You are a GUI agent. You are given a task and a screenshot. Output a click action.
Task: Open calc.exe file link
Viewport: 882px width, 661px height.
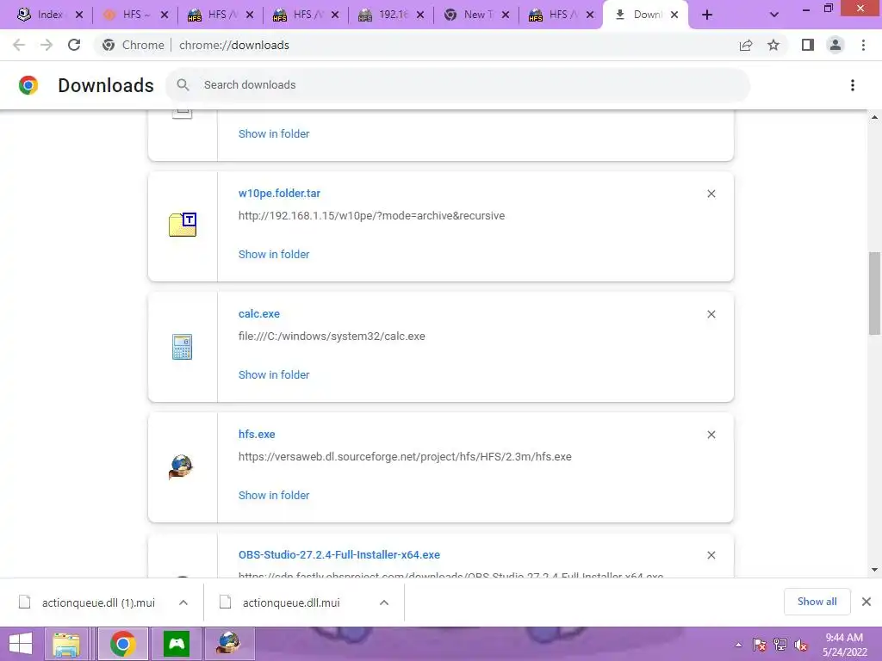258,314
